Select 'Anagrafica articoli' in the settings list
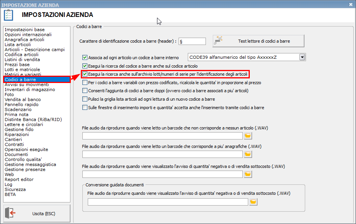The width and height of the screenshot is (356, 224). point(24,40)
